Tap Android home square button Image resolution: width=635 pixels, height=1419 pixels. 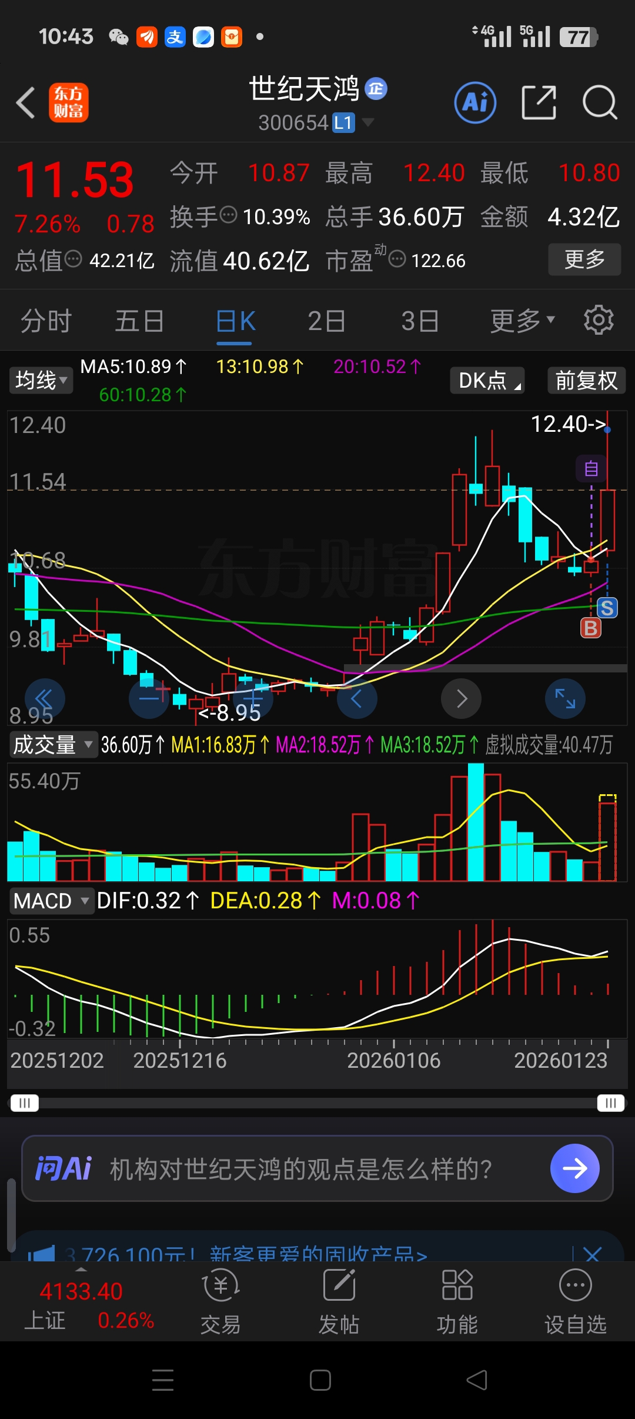(x=320, y=1380)
